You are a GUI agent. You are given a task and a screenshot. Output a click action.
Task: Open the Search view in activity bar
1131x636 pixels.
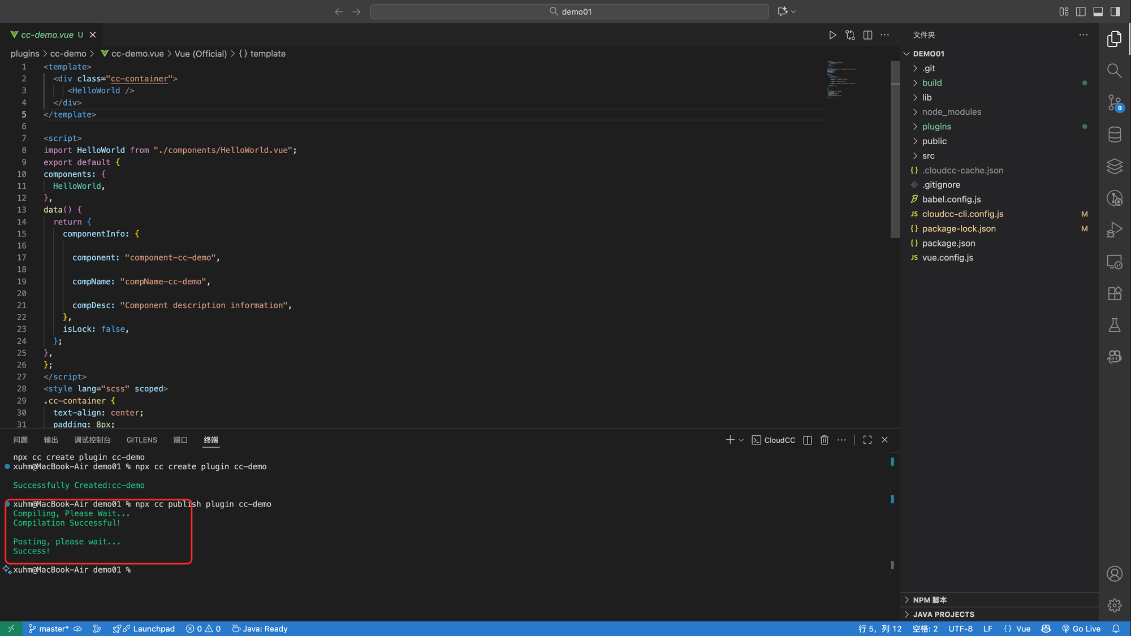[x=1114, y=71]
